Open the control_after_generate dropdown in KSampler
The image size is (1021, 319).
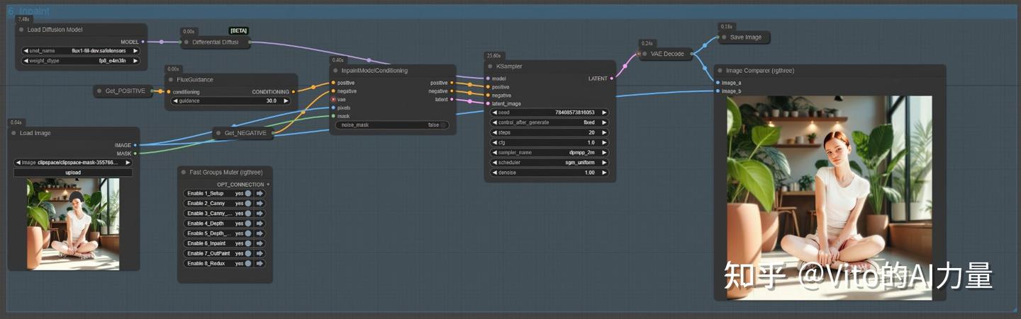[x=549, y=122]
